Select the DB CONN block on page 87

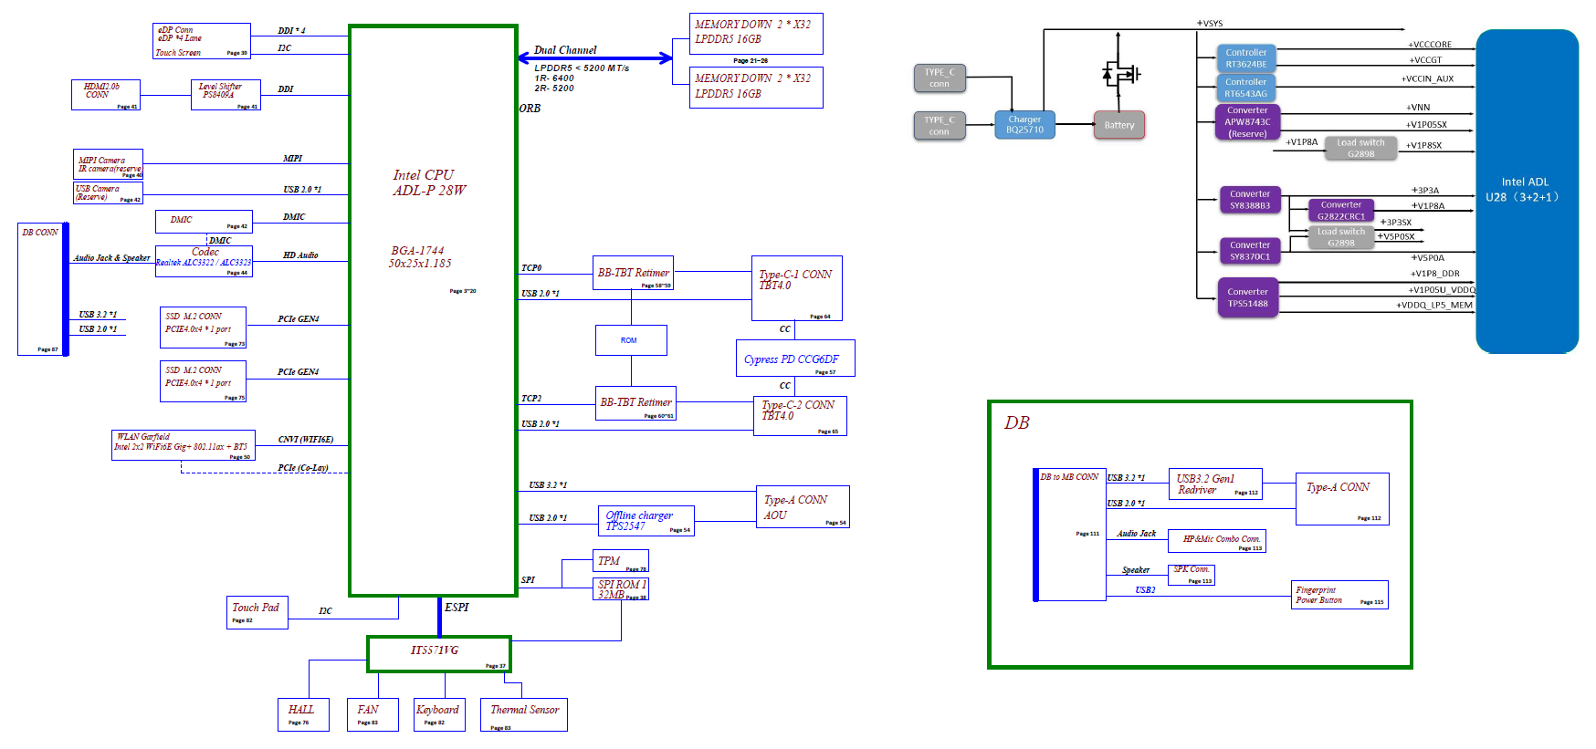(43, 289)
